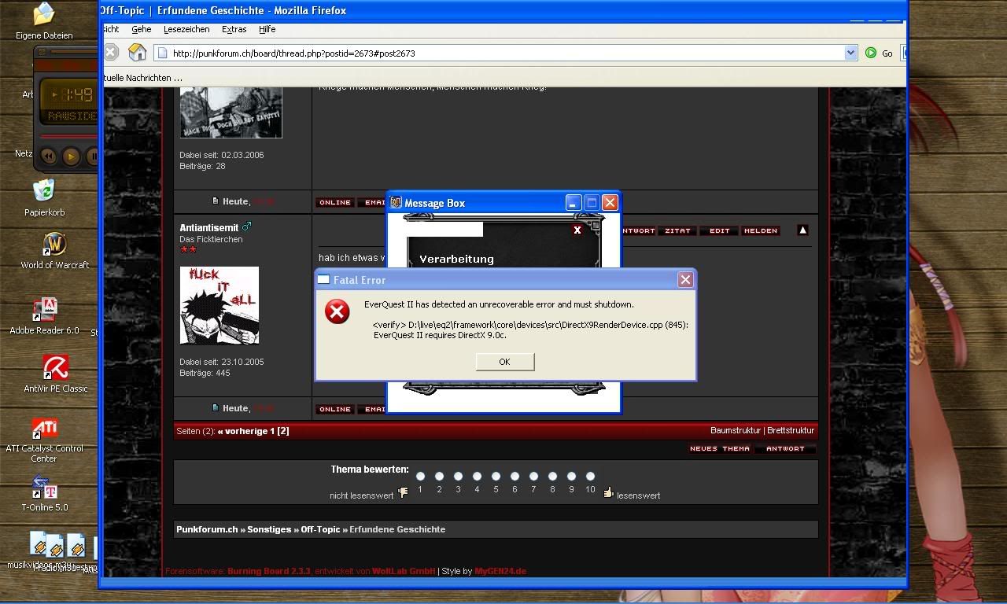Expand the URL bar history dropdown

click(850, 53)
